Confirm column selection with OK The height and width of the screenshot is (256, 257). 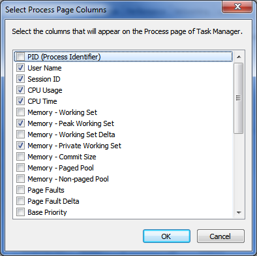pos(166,236)
